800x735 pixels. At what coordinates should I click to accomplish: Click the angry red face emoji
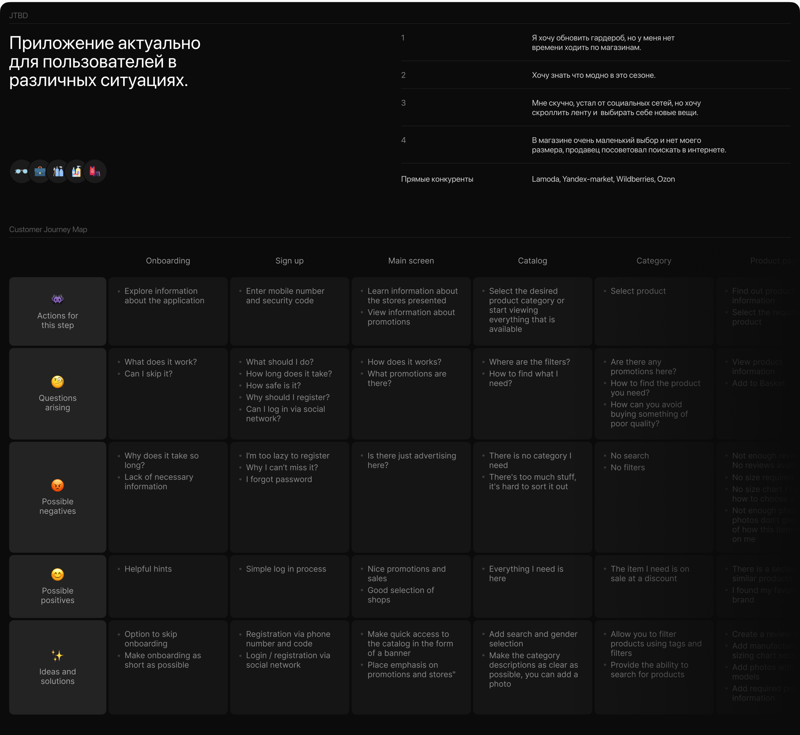pos(58,485)
